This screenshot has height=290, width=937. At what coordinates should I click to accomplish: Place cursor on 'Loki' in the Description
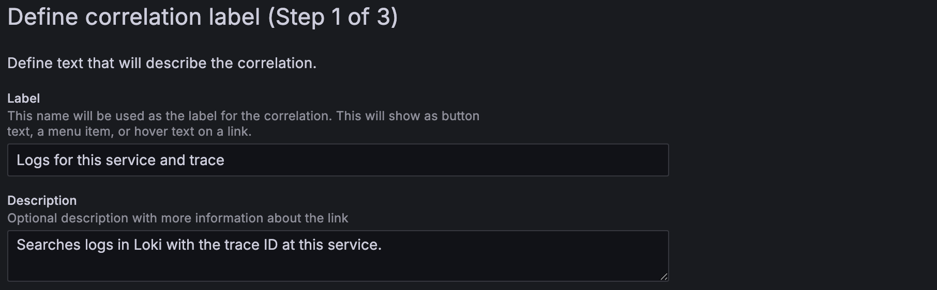(x=148, y=245)
